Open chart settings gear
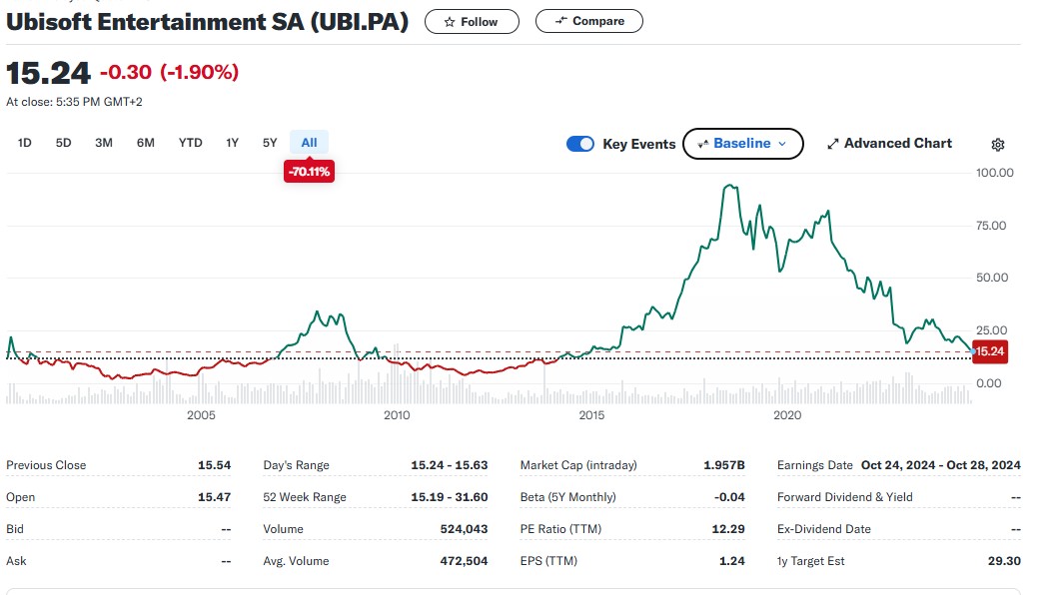 click(x=997, y=144)
